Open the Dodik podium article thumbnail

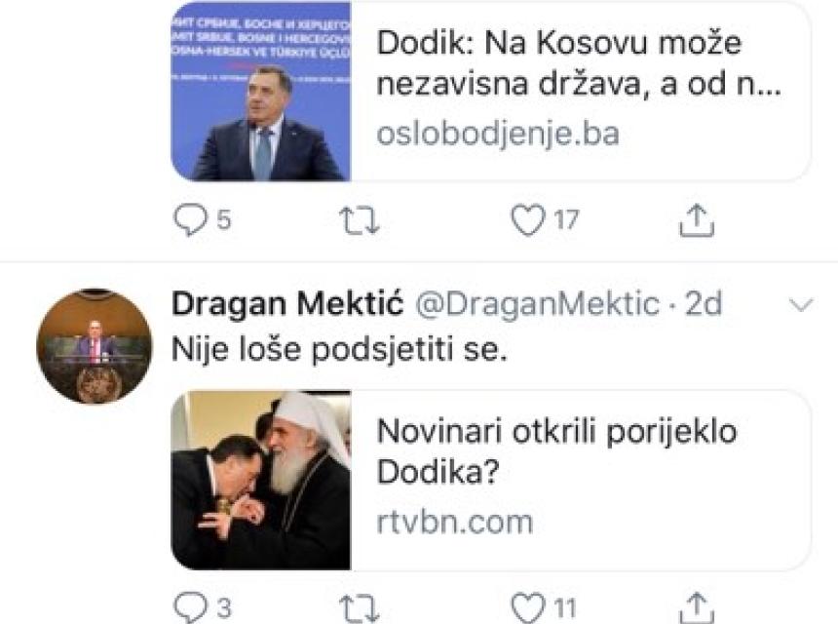pos(261,92)
